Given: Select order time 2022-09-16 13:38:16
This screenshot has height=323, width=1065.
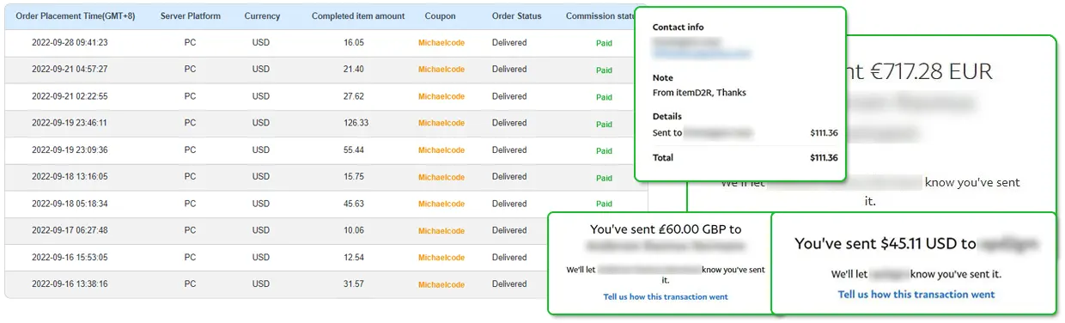Looking at the screenshot, I should tap(70, 284).
